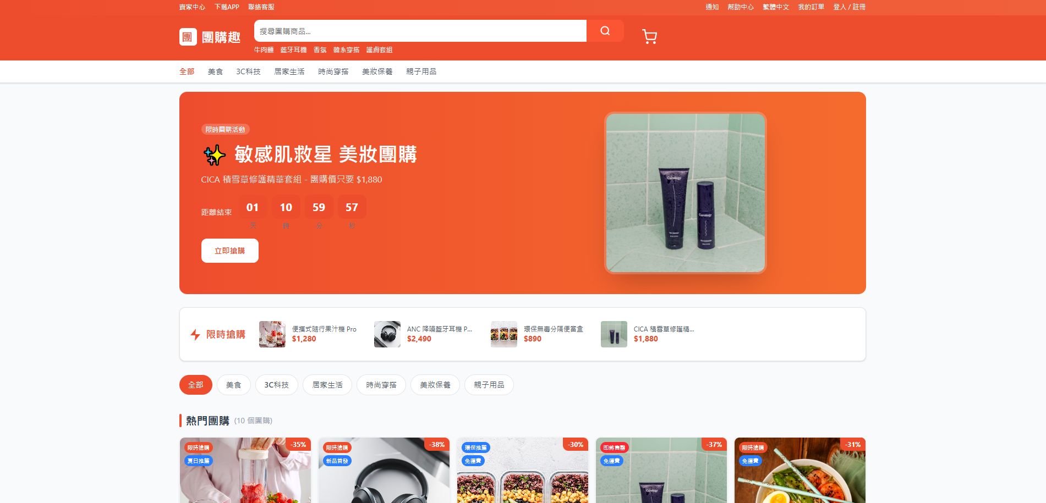Click the 限時團購活動 badge in banner
The image size is (1046, 503).
[226, 130]
